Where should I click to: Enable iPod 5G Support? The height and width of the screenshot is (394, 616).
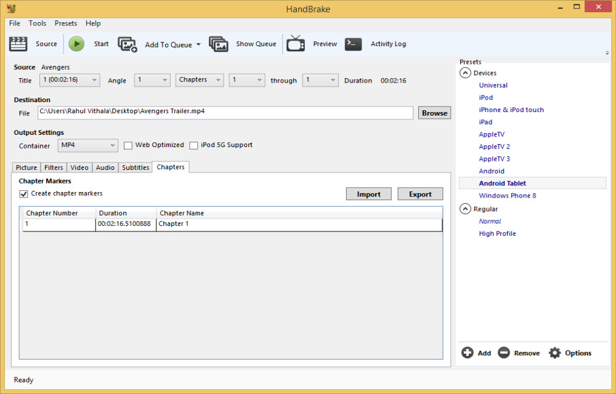tap(193, 145)
